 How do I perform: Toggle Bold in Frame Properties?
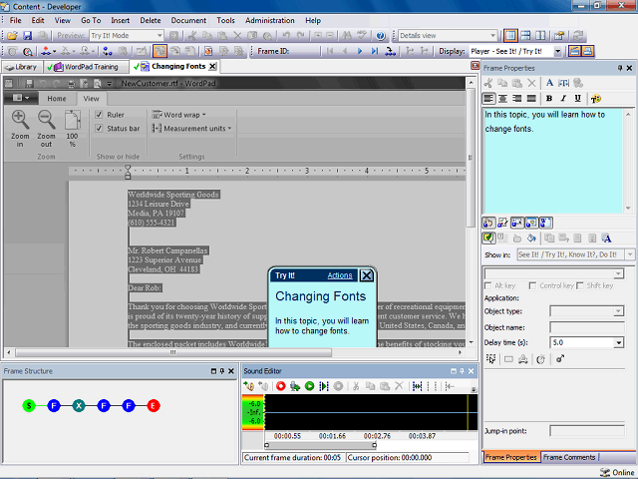(x=549, y=98)
